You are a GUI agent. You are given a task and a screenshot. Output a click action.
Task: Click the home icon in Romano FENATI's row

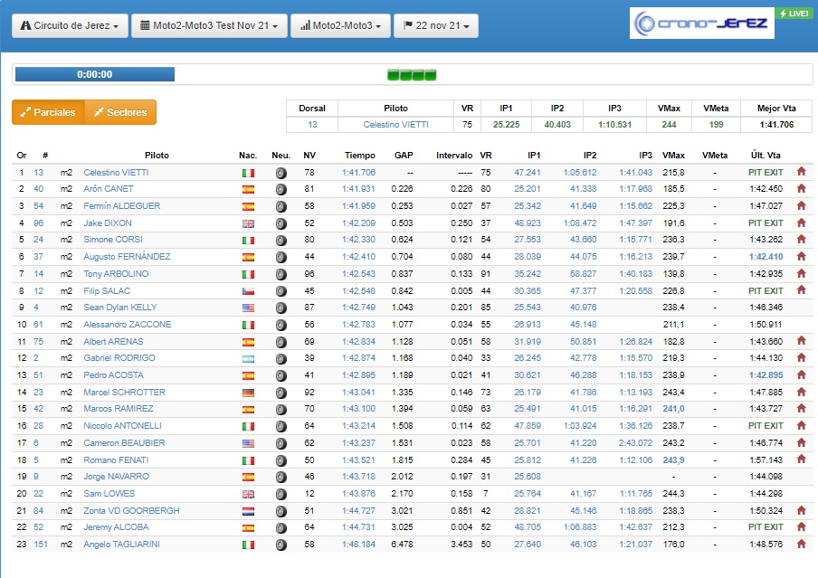click(x=801, y=460)
